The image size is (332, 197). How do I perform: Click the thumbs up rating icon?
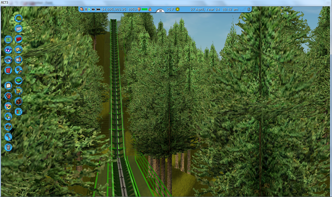(150, 9)
